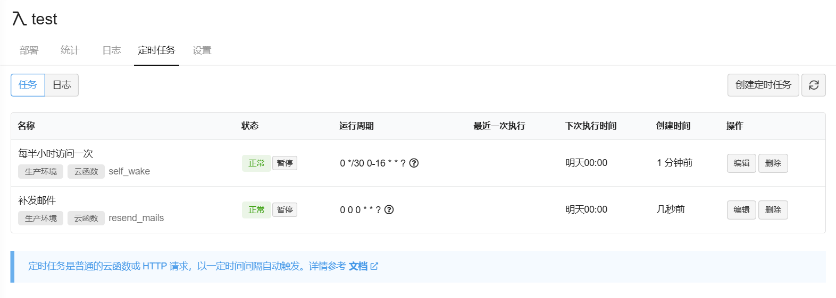Click the lambda logo beside test
The image size is (836, 298).
(19, 19)
